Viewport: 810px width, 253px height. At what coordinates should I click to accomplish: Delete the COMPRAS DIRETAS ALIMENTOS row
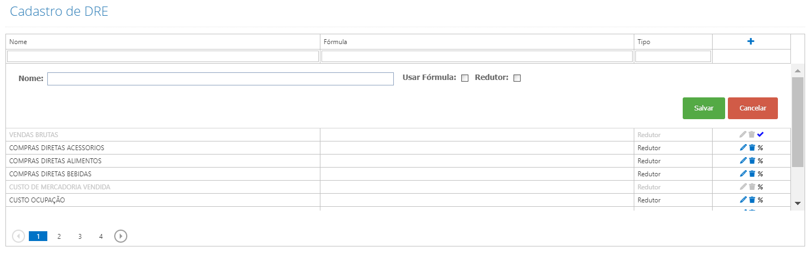[752, 161]
